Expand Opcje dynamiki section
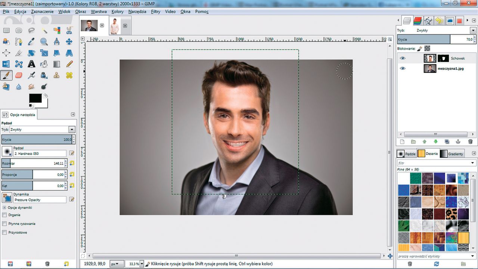 coord(4,207)
